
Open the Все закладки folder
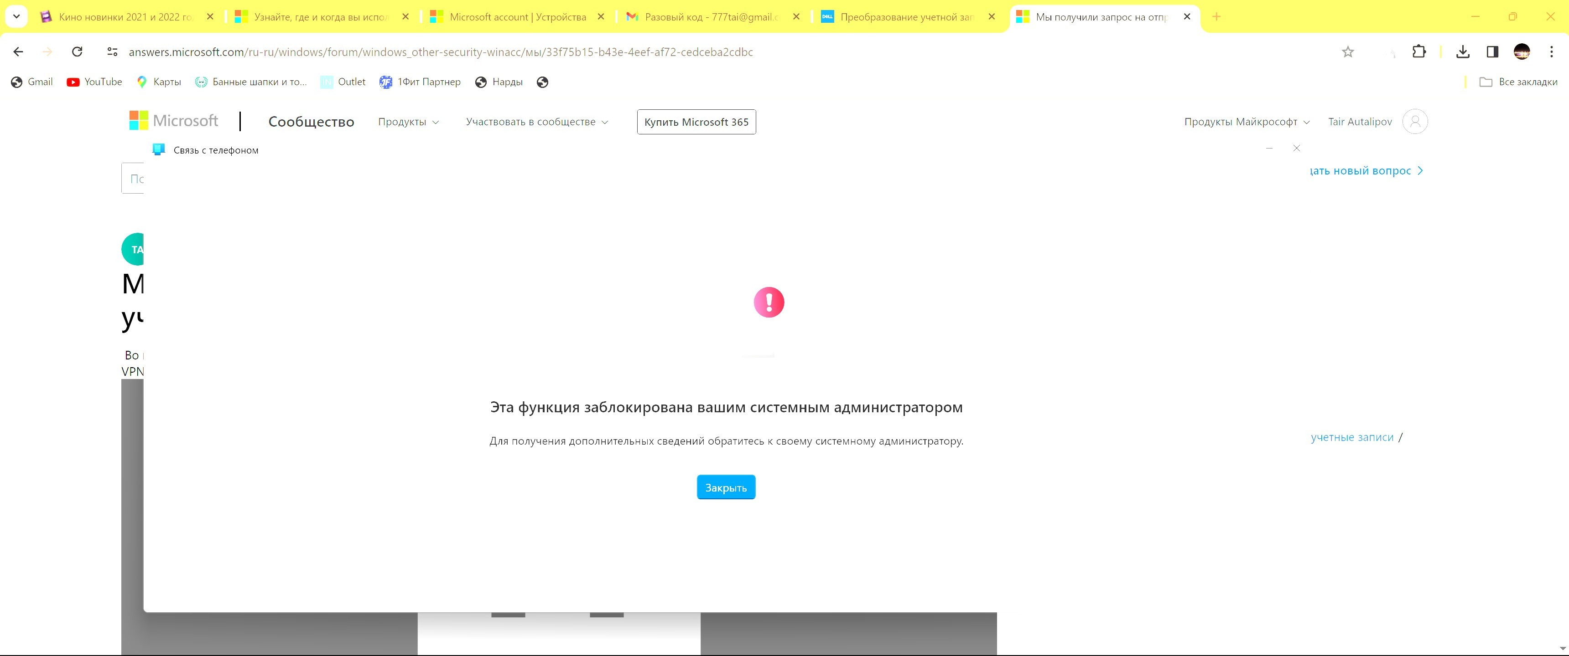pyautogui.click(x=1518, y=82)
